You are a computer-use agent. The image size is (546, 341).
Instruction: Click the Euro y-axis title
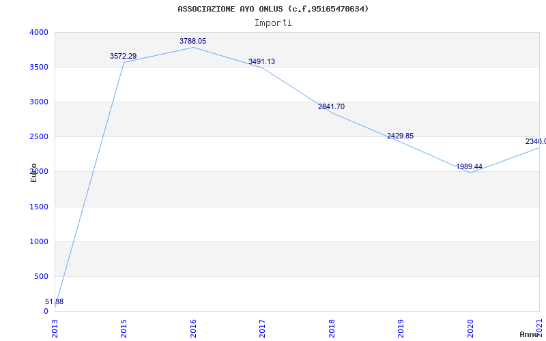[x=33, y=173]
